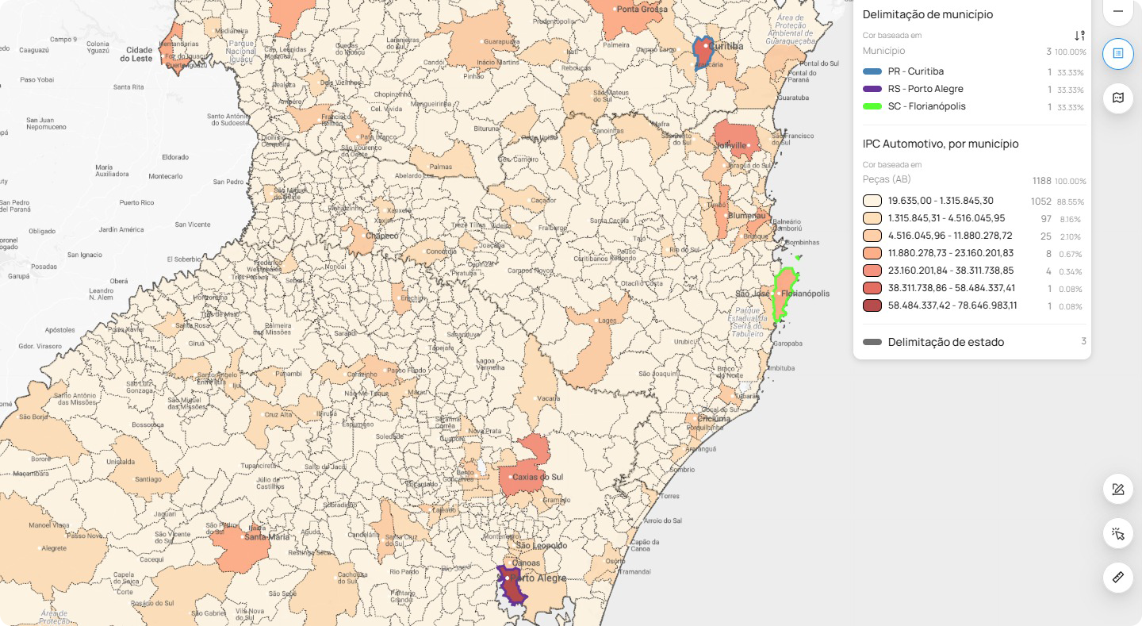Activate the click selection tool
The width and height of the screenshot is (1142, 626).
(x=1118, y=533)
